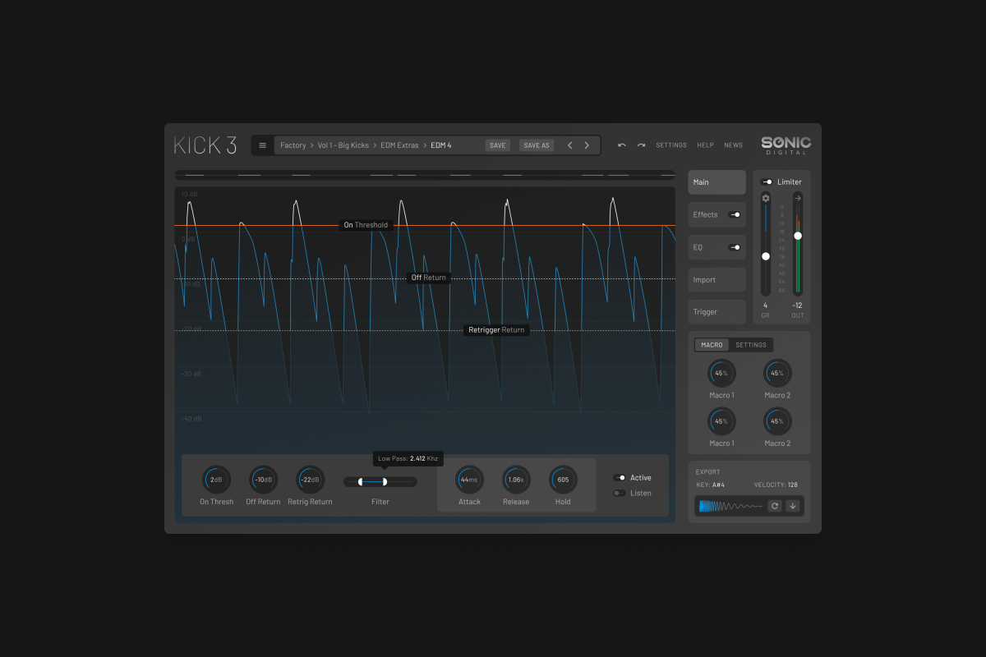This screenshot has width=986, height=657.
Task: Click the gear icon above GR meter
Action: coord(766,198)
